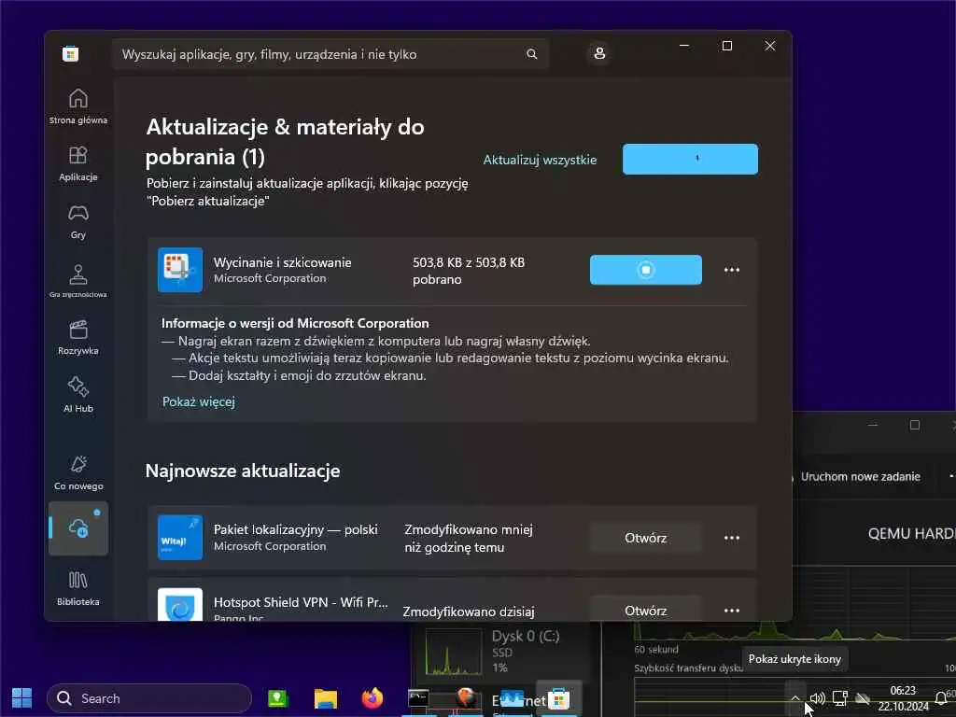Open more options for Pakiet lokalizacyjny — polski
956x717 pixels.
pos(732,538)
